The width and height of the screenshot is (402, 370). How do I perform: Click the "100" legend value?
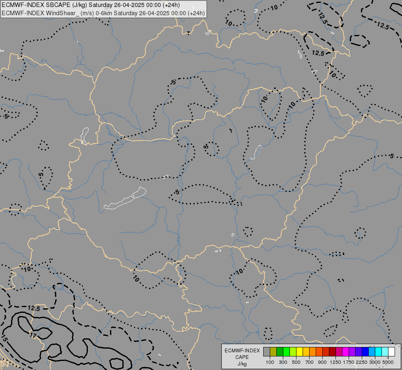[270, 362]
